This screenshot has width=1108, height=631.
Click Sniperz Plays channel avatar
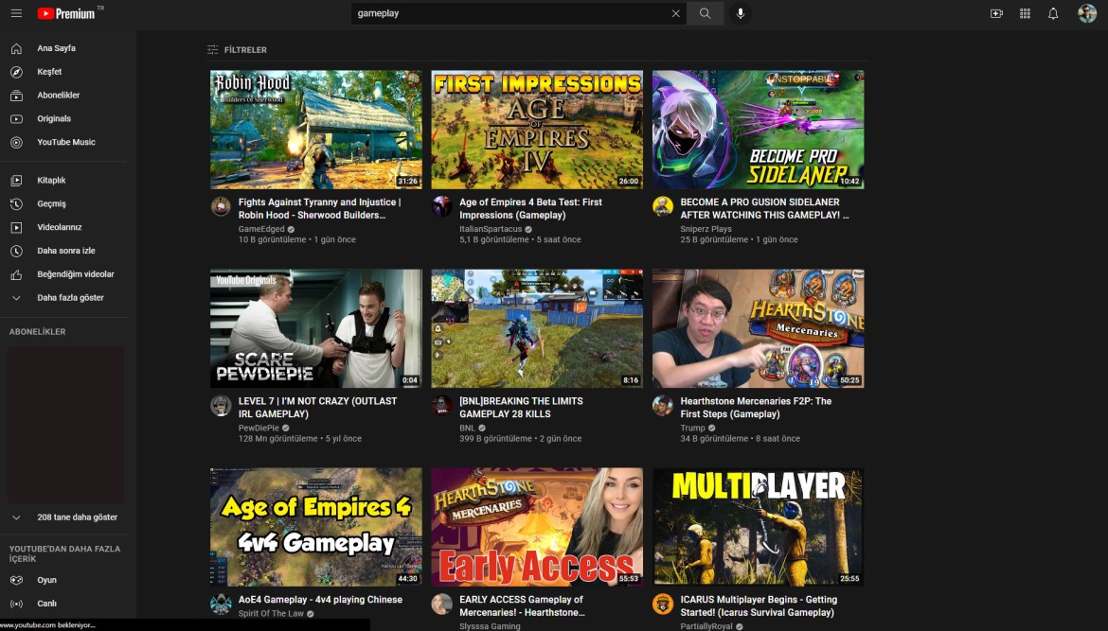click(663, 206)
